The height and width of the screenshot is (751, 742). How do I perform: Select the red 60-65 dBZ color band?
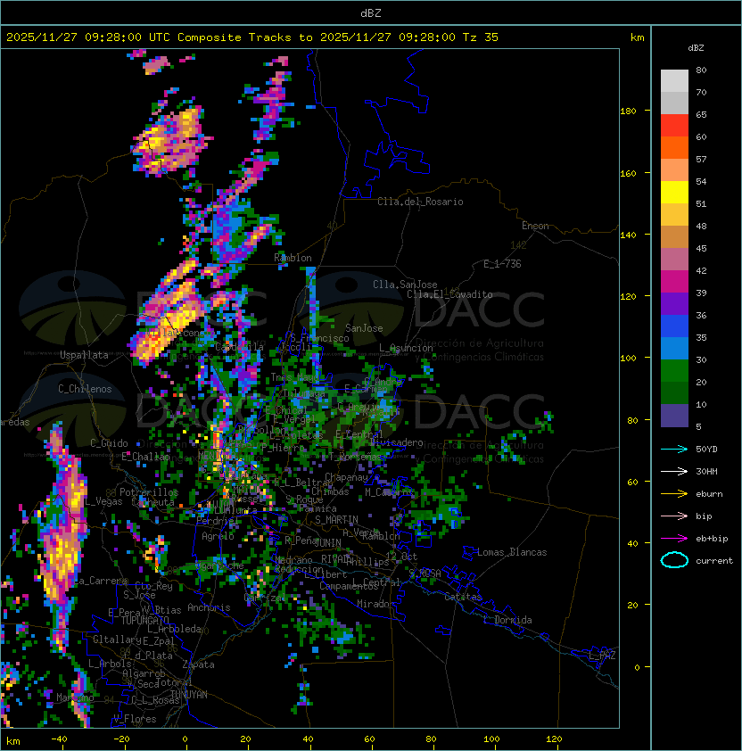pyautogui.click(x=674, y=126)
